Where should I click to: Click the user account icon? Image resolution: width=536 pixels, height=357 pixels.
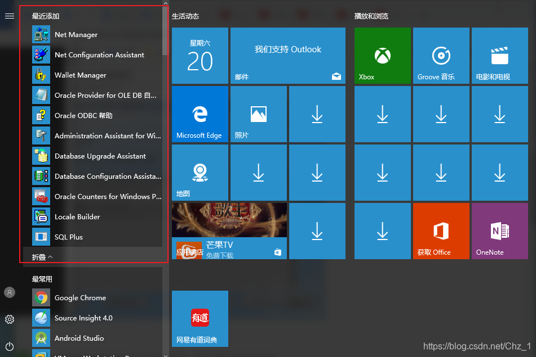(x=10, y=292)
